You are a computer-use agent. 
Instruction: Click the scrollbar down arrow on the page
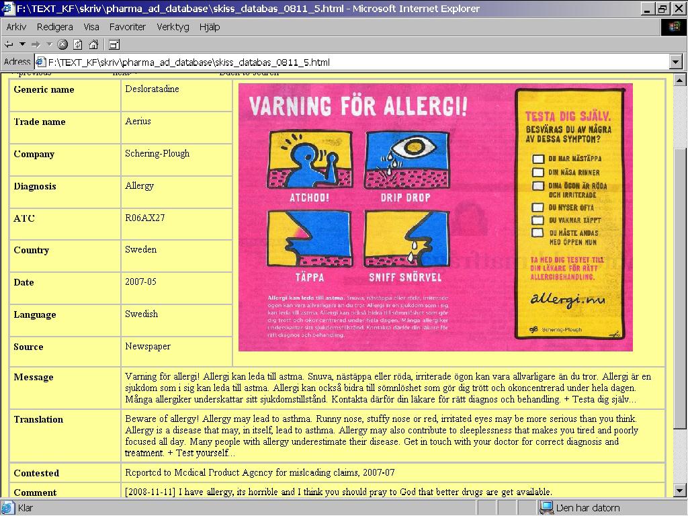tap(679, 490)
